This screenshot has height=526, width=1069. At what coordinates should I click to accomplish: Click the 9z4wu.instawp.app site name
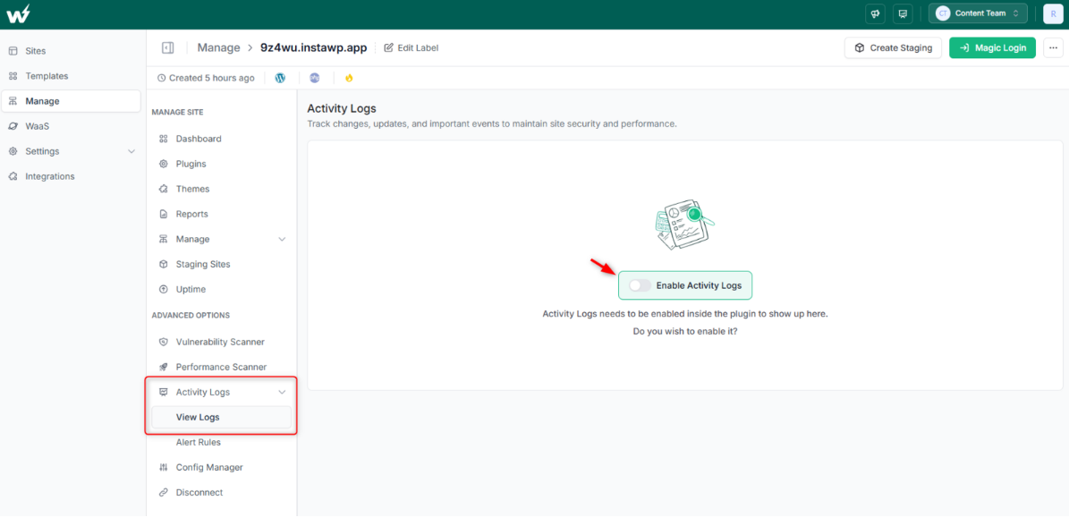(314, 47)
